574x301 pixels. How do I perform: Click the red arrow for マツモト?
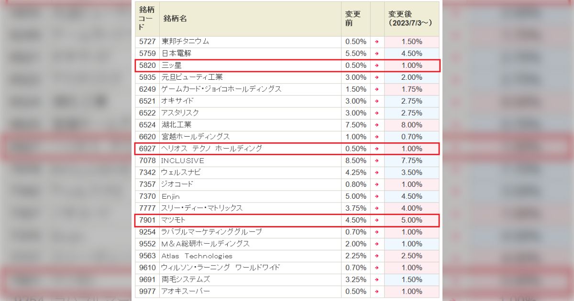(377, 220)
